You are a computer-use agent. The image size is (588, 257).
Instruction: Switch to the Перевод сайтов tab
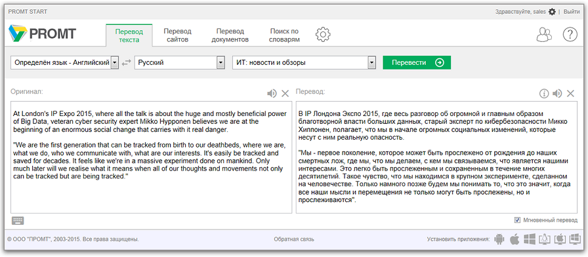pyautogui.click(x=177, y=35)
